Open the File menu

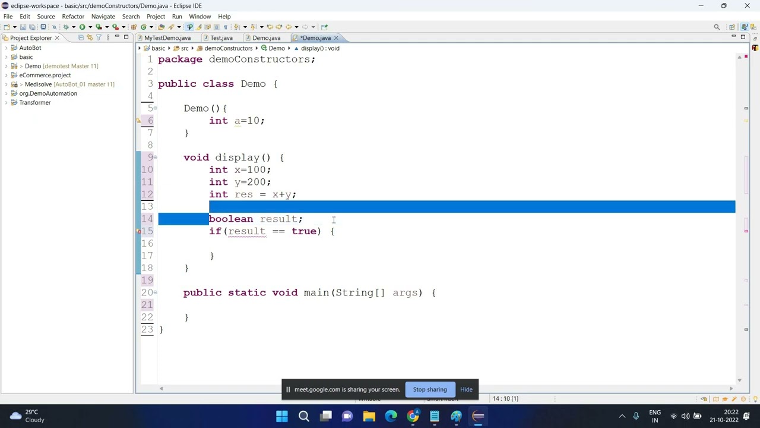(x=8, y=17)
